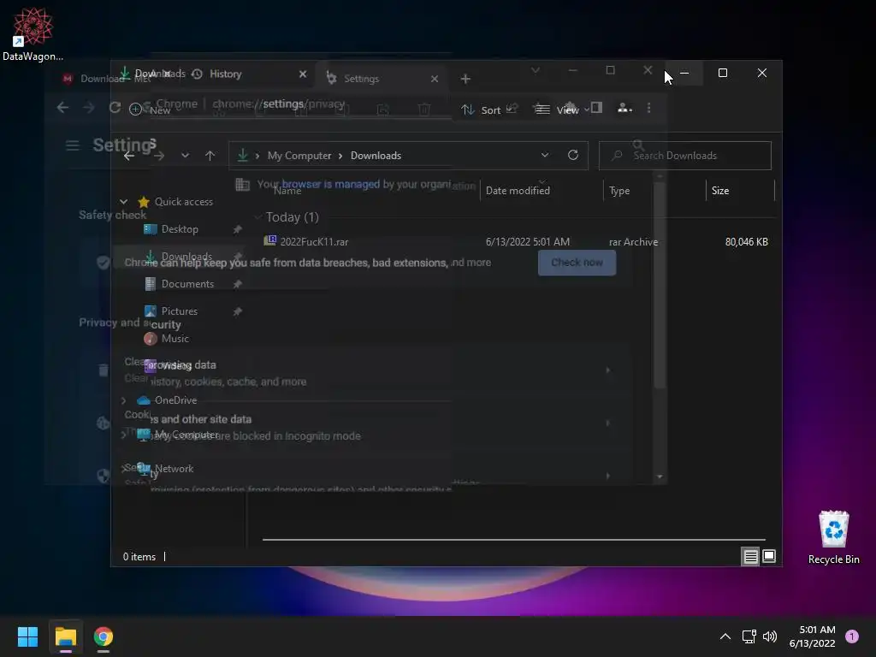Expand the address bar history dropdown

(545, 156)
